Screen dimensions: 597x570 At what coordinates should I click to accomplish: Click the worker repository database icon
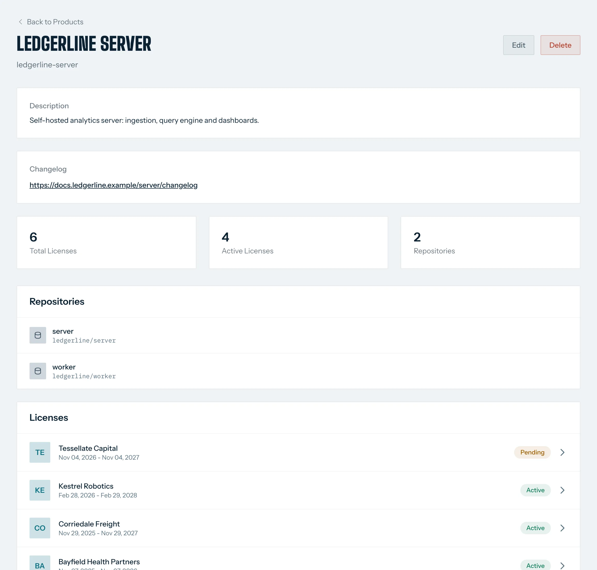38,371
